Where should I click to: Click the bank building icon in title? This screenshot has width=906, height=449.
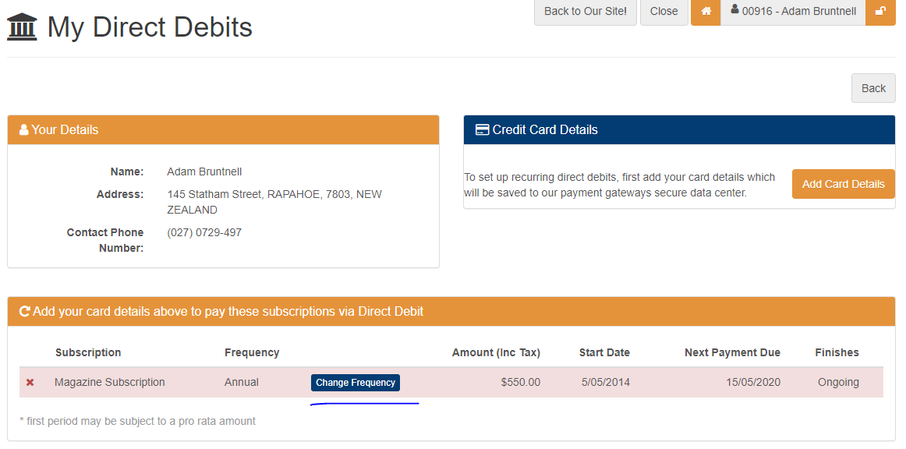pyautogui.click(x=23, y=27)
